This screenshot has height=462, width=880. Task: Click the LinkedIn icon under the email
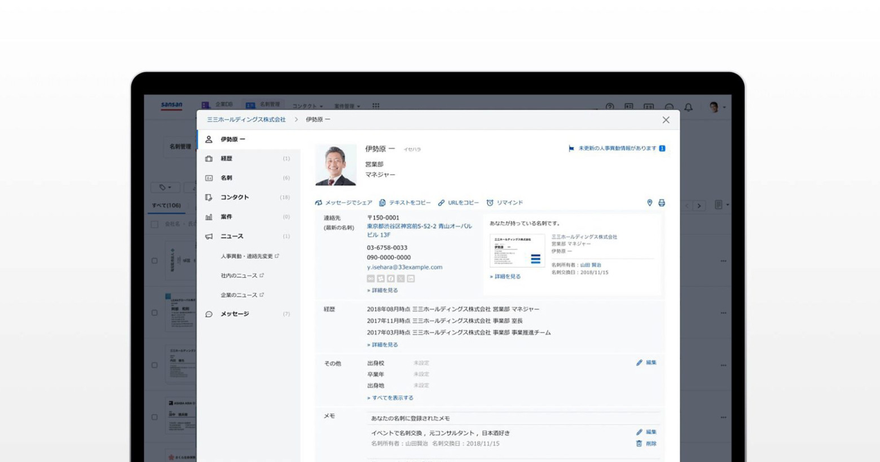(411, 279)
